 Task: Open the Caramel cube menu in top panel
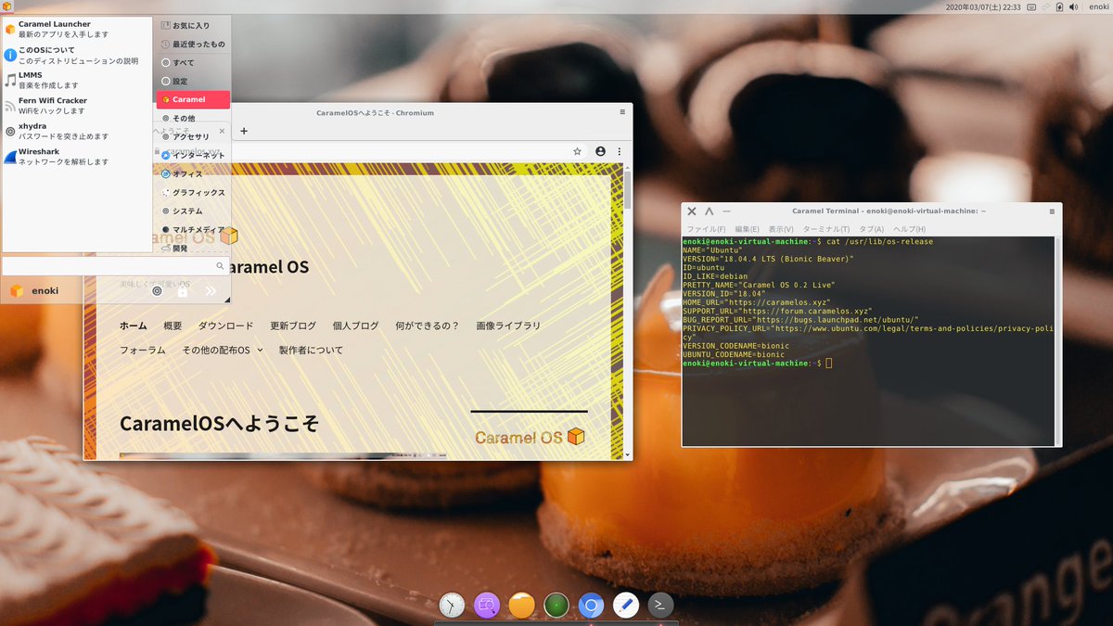coord(7,6)
